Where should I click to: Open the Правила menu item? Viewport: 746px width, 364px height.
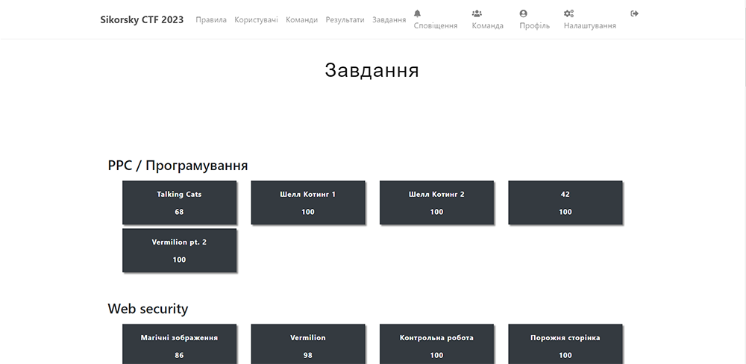click(x=211, y=19)
